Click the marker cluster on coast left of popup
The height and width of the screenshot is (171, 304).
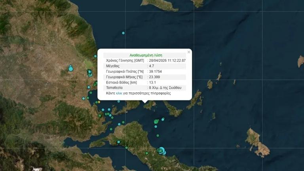click(89, 73)
